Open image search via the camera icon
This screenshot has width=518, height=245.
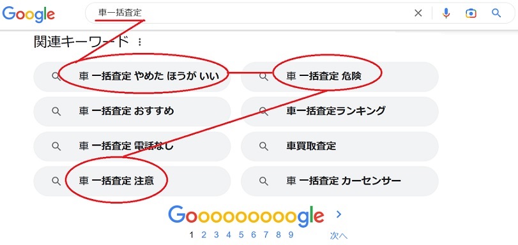471,13
